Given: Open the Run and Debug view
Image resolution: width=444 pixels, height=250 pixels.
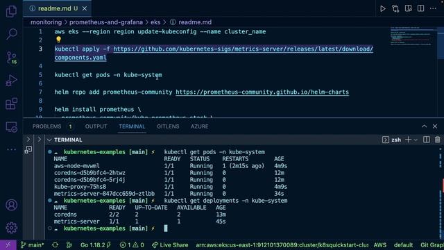Looking at the screenshot, I should click(x=11, y=81).
